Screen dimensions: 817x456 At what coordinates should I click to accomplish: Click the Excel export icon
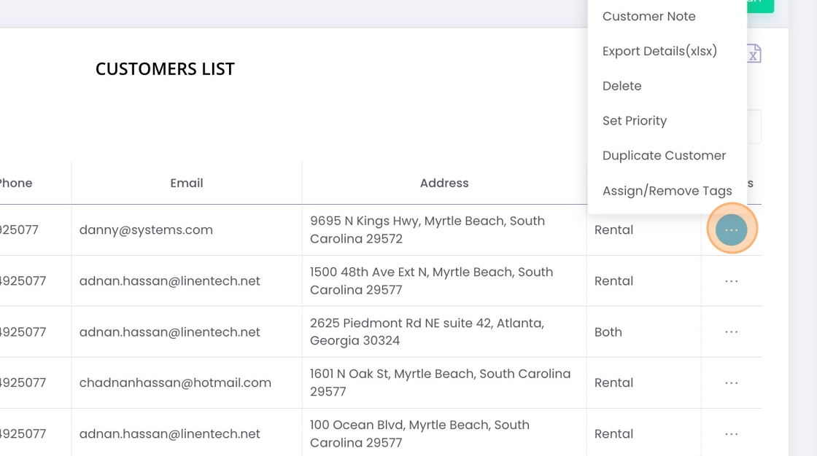pyautogui.click(x=754, y=54)
